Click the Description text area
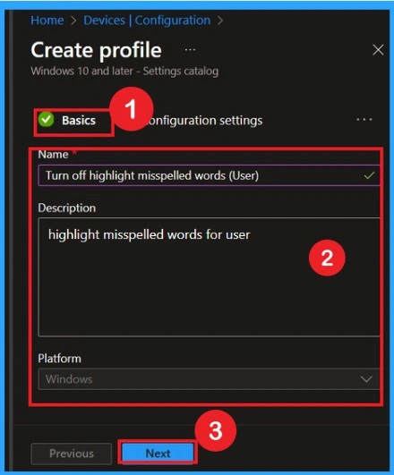This screenshot has height=475, width=394. [209, 277]
